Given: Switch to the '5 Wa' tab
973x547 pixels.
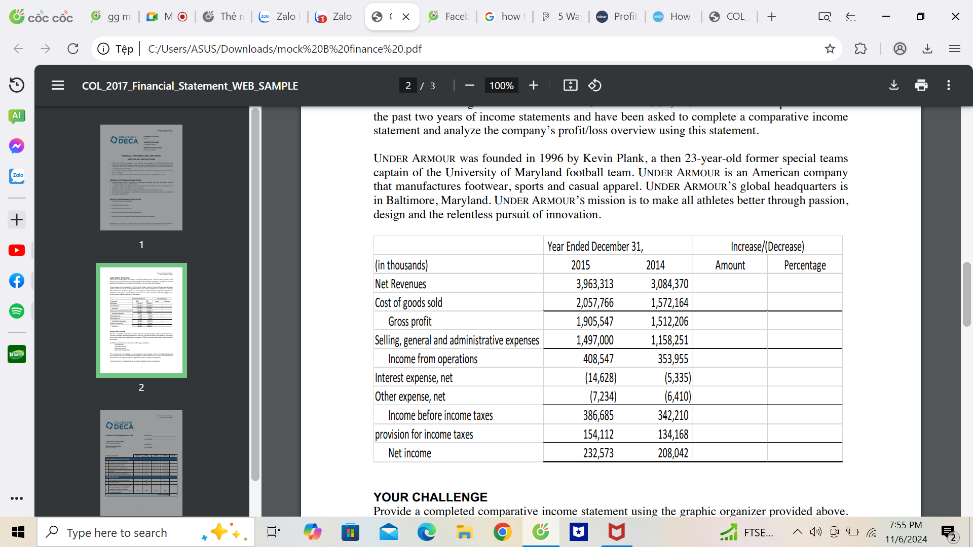Looking at the screenshot, I should [x=561, y=17].
